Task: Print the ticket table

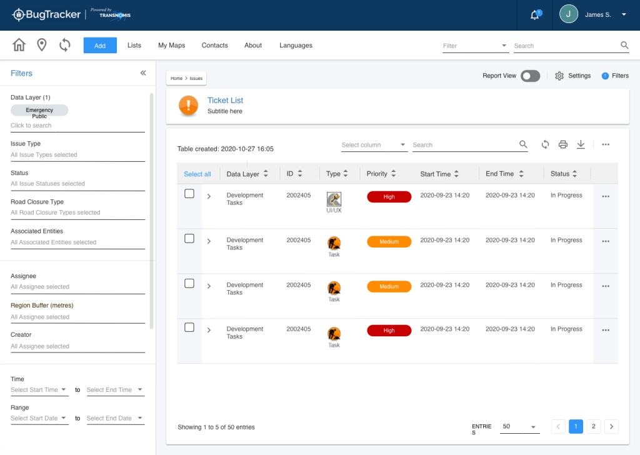Action: tap(562, 144)
